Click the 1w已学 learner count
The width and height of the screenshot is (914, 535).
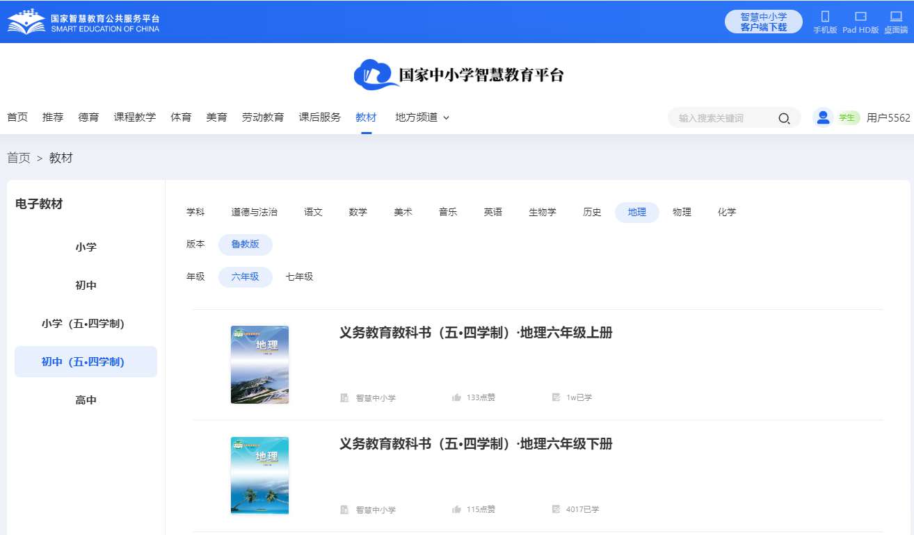[x=579, y=397]
